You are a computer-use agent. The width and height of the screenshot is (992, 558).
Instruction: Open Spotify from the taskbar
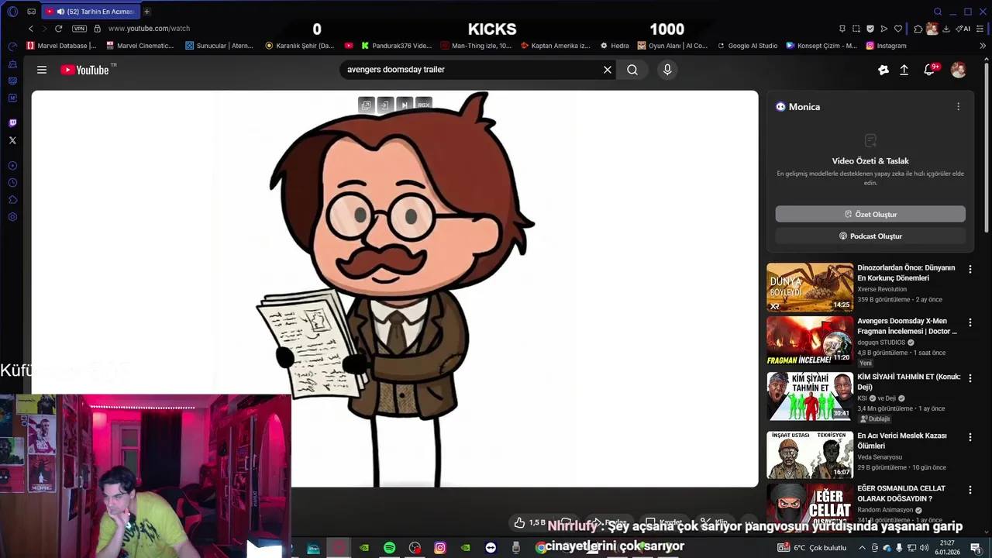tap(390, 548)
